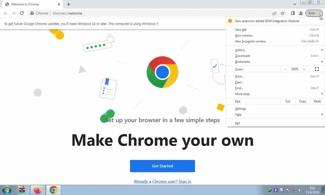The image size is (325, 195).
Task: Open the Windows Start orb
Action: [x=7, y=190]
